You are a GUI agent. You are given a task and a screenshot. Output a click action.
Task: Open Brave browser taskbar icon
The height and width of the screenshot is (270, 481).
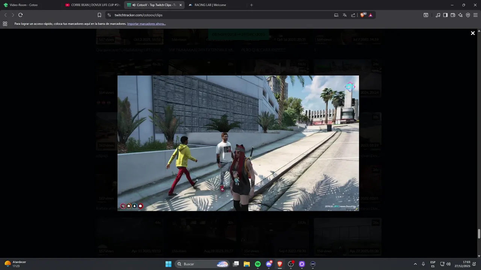pos(280,264)
